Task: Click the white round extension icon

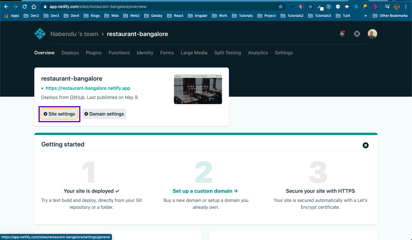Action: (338, 7)
